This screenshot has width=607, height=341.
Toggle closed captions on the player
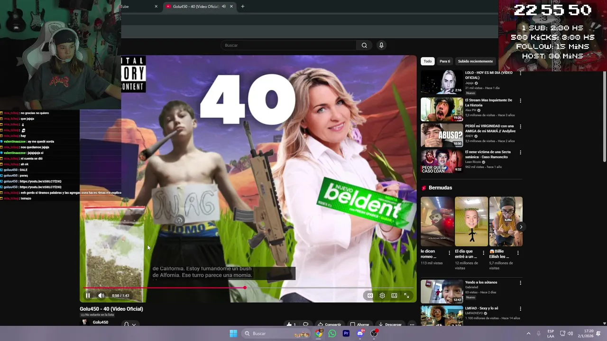point(370,296)
